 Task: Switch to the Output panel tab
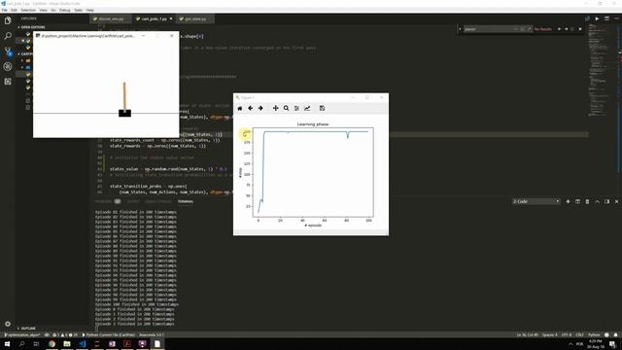[x=133, y=201]
